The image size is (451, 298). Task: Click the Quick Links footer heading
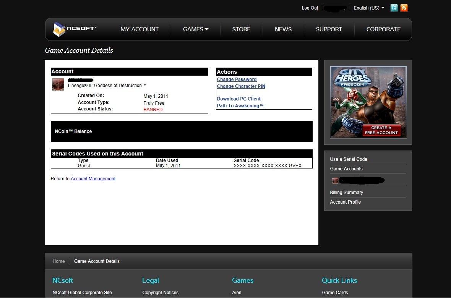tap(339, 280)
